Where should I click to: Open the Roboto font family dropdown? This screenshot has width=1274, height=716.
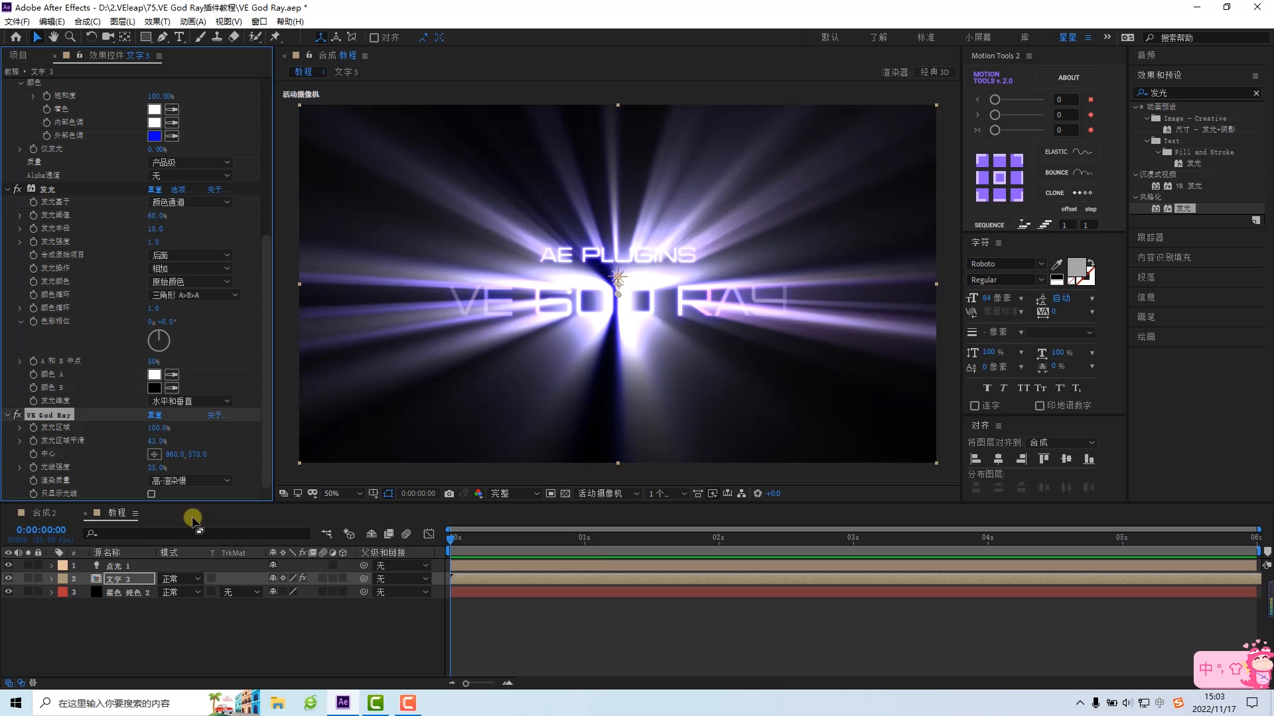pyautogui.click(x=1007, y=264)
